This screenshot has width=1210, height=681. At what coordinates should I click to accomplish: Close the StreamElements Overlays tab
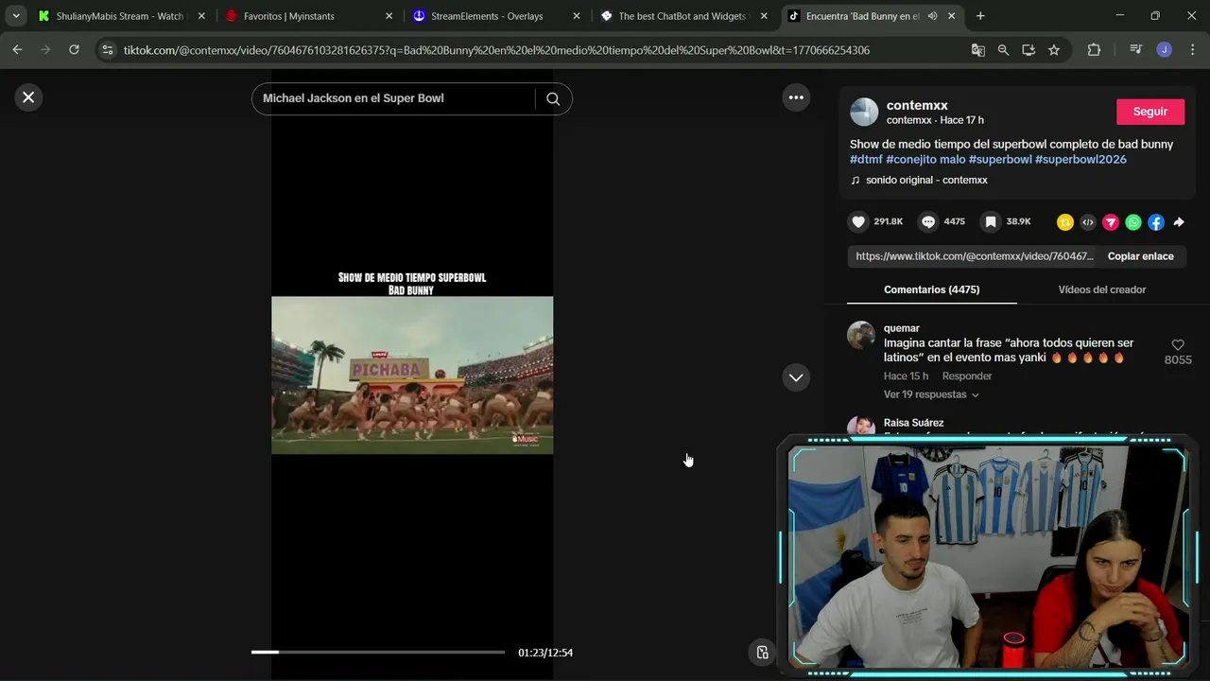tap(577, 16)
